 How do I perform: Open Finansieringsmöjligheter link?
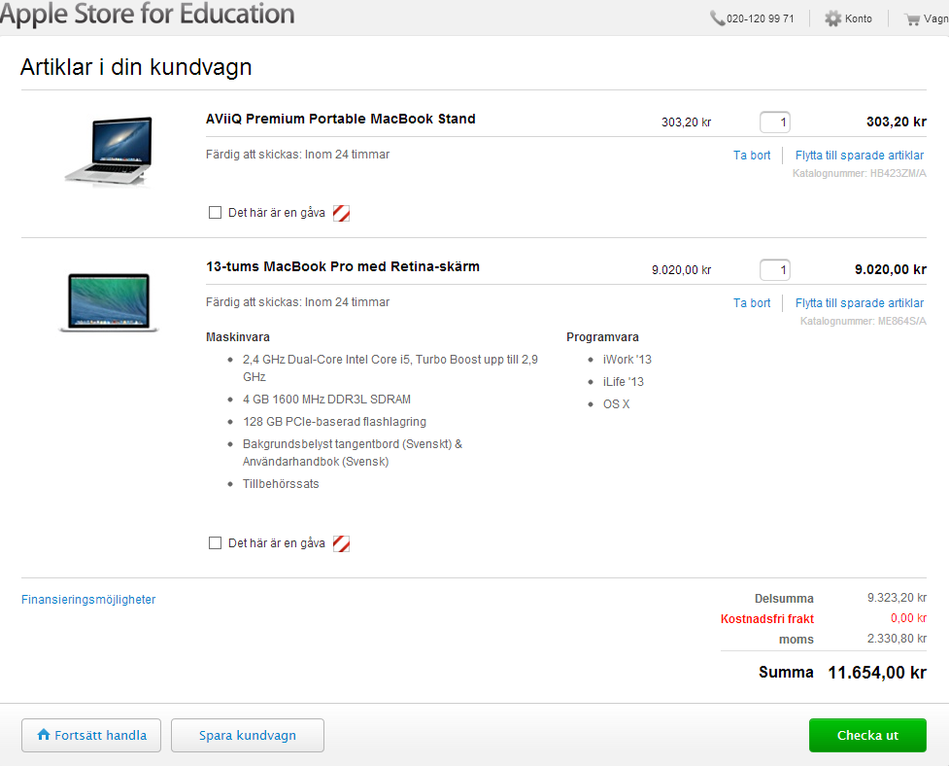click(88, 600)
